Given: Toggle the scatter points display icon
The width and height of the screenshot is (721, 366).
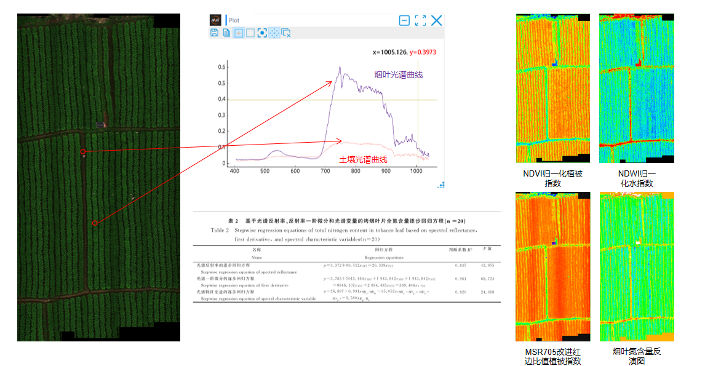Looking at the screenshot, I should [274, 33].
